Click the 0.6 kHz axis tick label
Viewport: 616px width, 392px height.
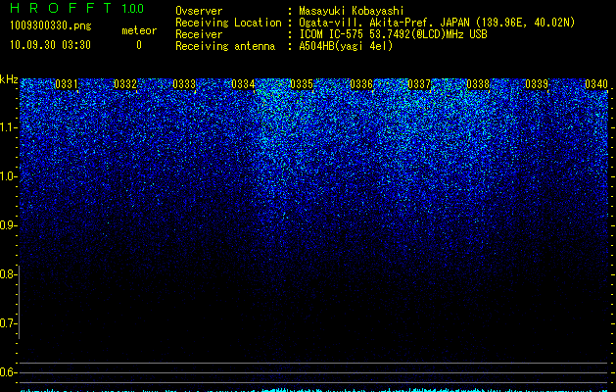point(7,372)
